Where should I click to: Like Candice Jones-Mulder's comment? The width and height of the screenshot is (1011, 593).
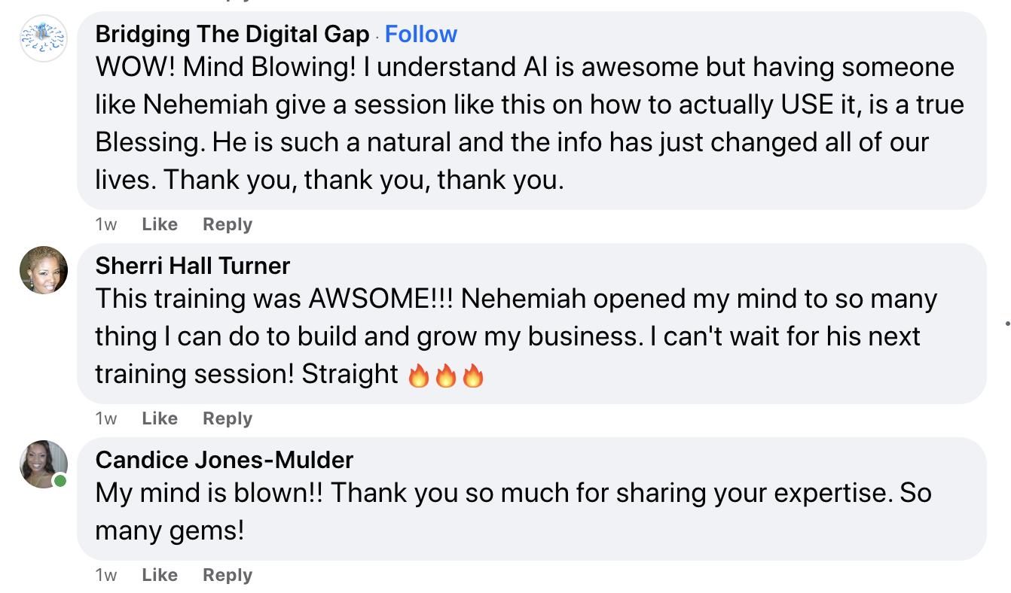[160, 575]
